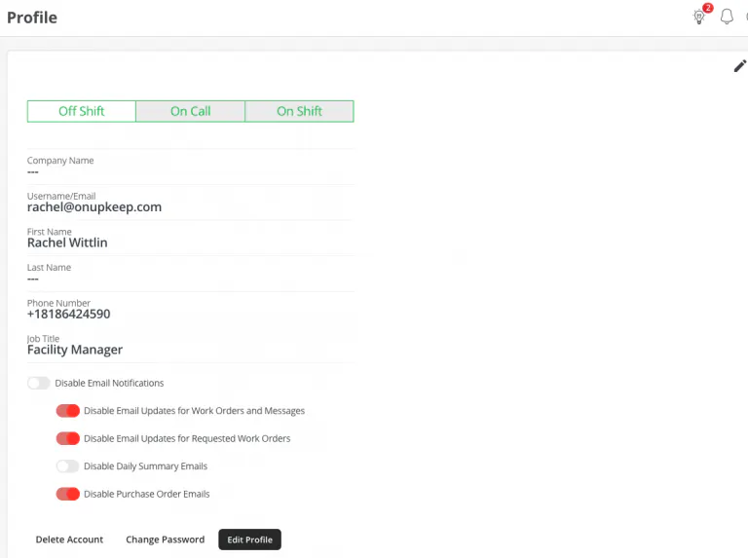Click the Delete Account button
This screenshot has width=748, height=558.
pyautogui.click(x=69, y=539)
